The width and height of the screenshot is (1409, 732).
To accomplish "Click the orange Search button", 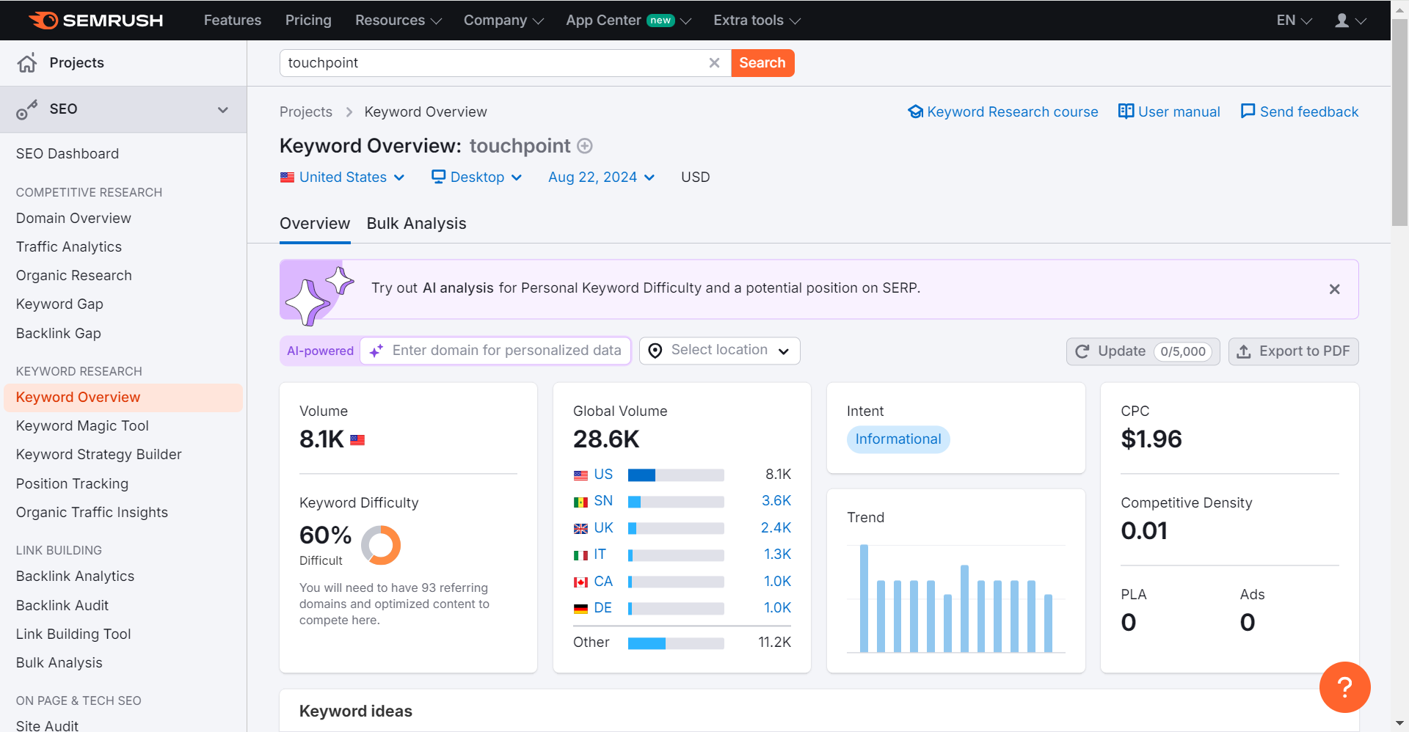I will tap(762, 63).
